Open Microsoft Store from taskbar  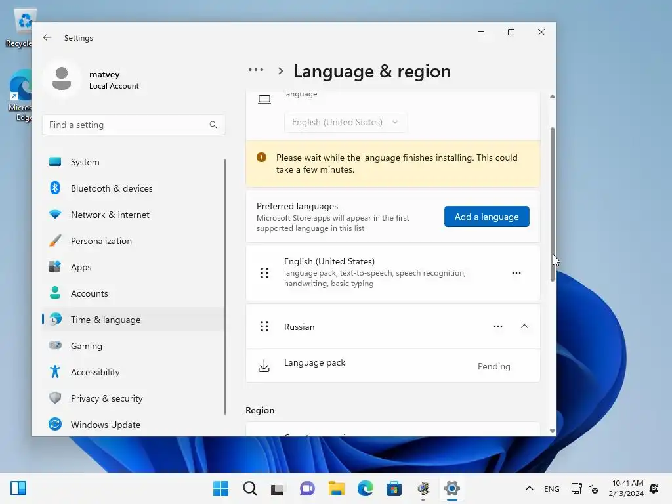tap(394, 488)
